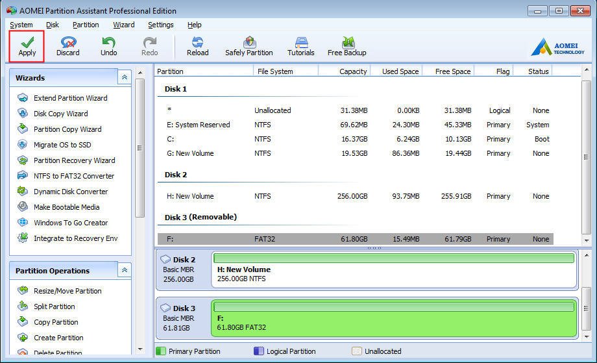
Task: Click the NTFS to FAT32 Converter icon
Action: tap(23, 175)
